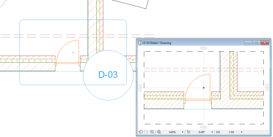Select the D-03 detail marker circle label

tap(108, 75)
